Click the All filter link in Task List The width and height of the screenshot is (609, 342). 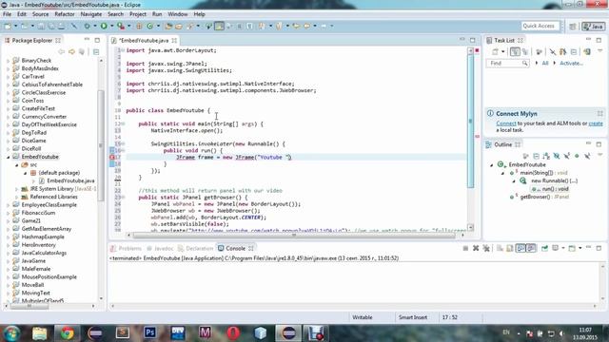pyautogui.click(x=545, y=64)
